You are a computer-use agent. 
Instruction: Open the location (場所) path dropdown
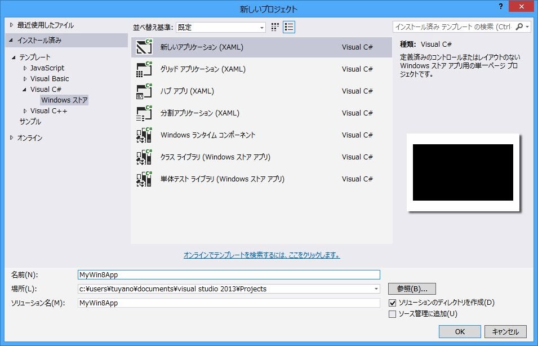pyautogui.click(x=376, y=289)
